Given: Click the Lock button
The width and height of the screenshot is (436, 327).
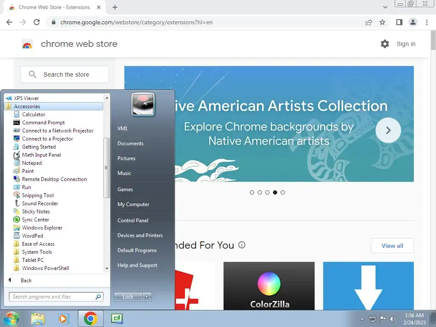Looking at the screenshot, I should 128,297.
